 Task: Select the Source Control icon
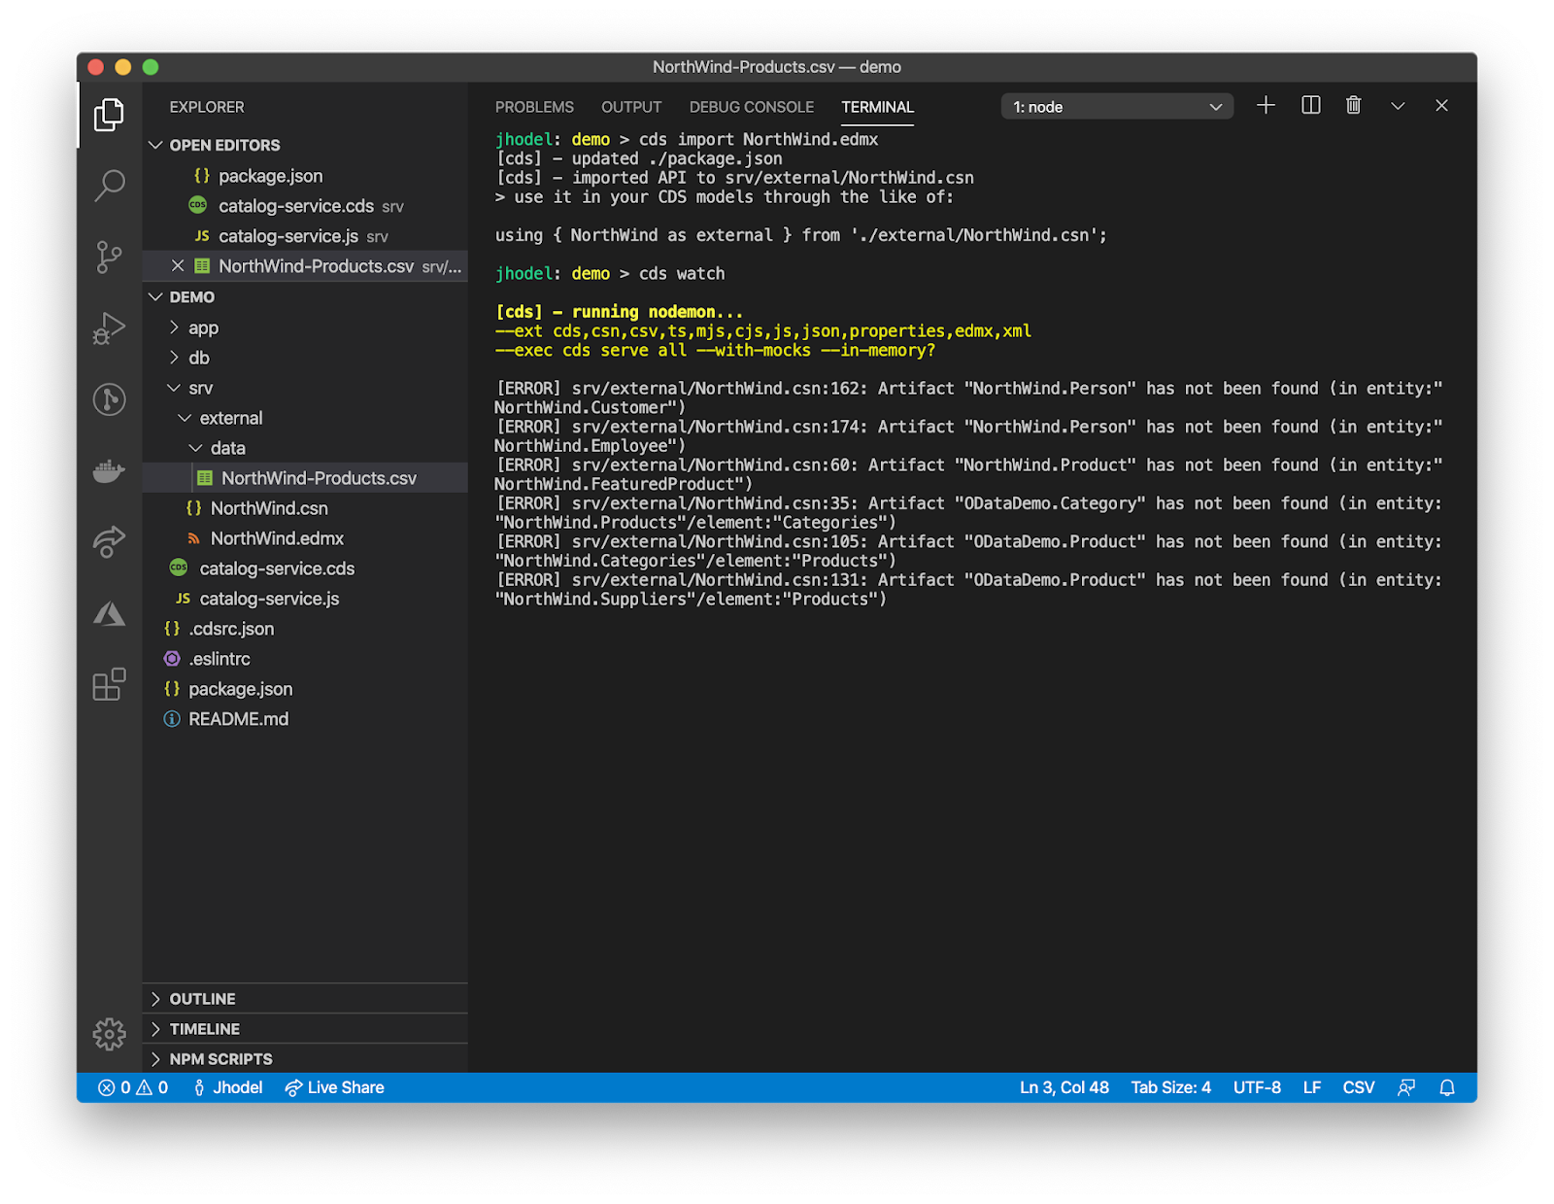109,257
